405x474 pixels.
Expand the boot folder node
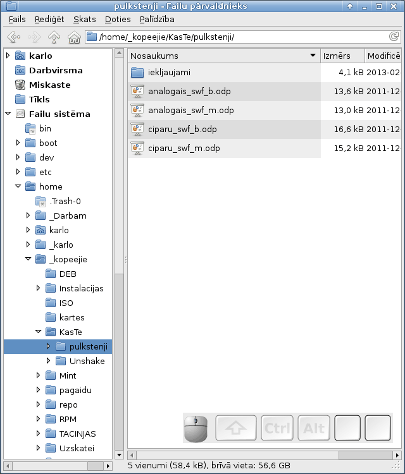click(x=18, y=143)
